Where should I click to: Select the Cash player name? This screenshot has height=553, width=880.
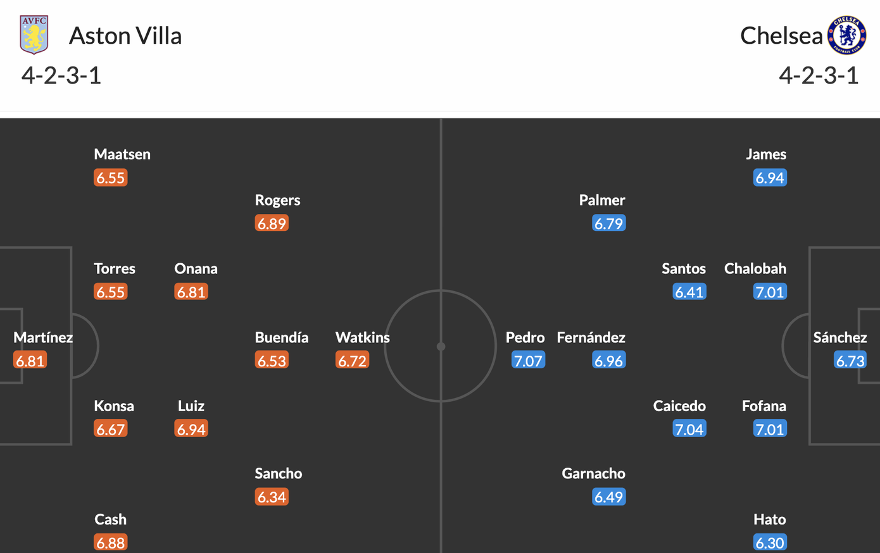pos(111,519)
